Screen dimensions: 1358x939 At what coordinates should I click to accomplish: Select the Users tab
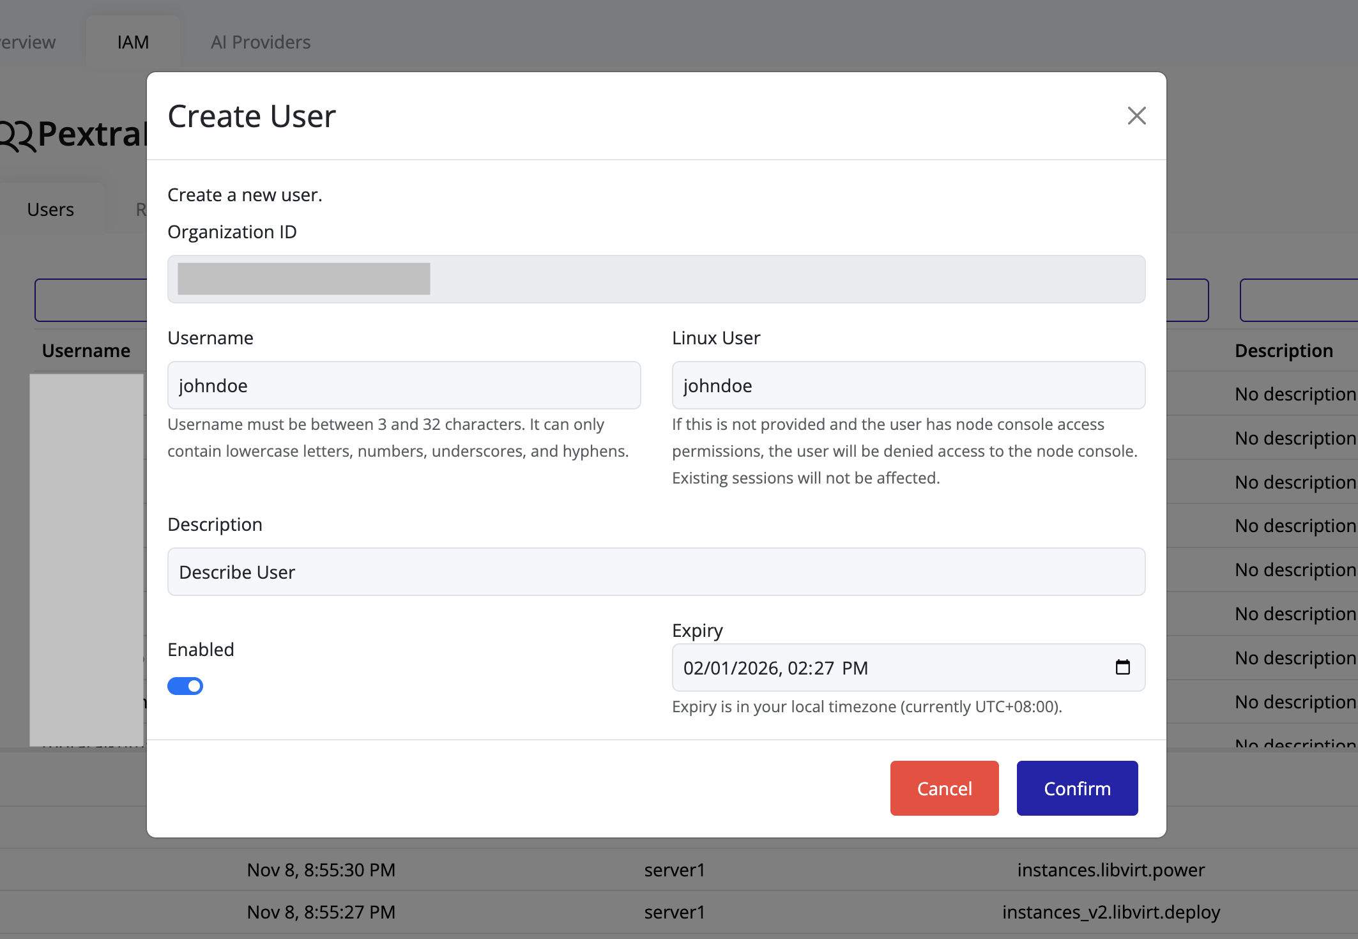click(50, 208)
